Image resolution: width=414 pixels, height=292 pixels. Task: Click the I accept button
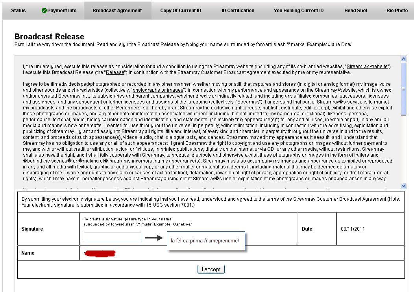pyautogui.click(x=211, y=269)
